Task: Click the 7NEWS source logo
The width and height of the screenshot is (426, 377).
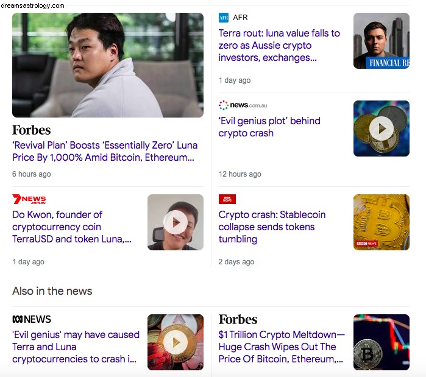Action: click(x=29, y=199)
